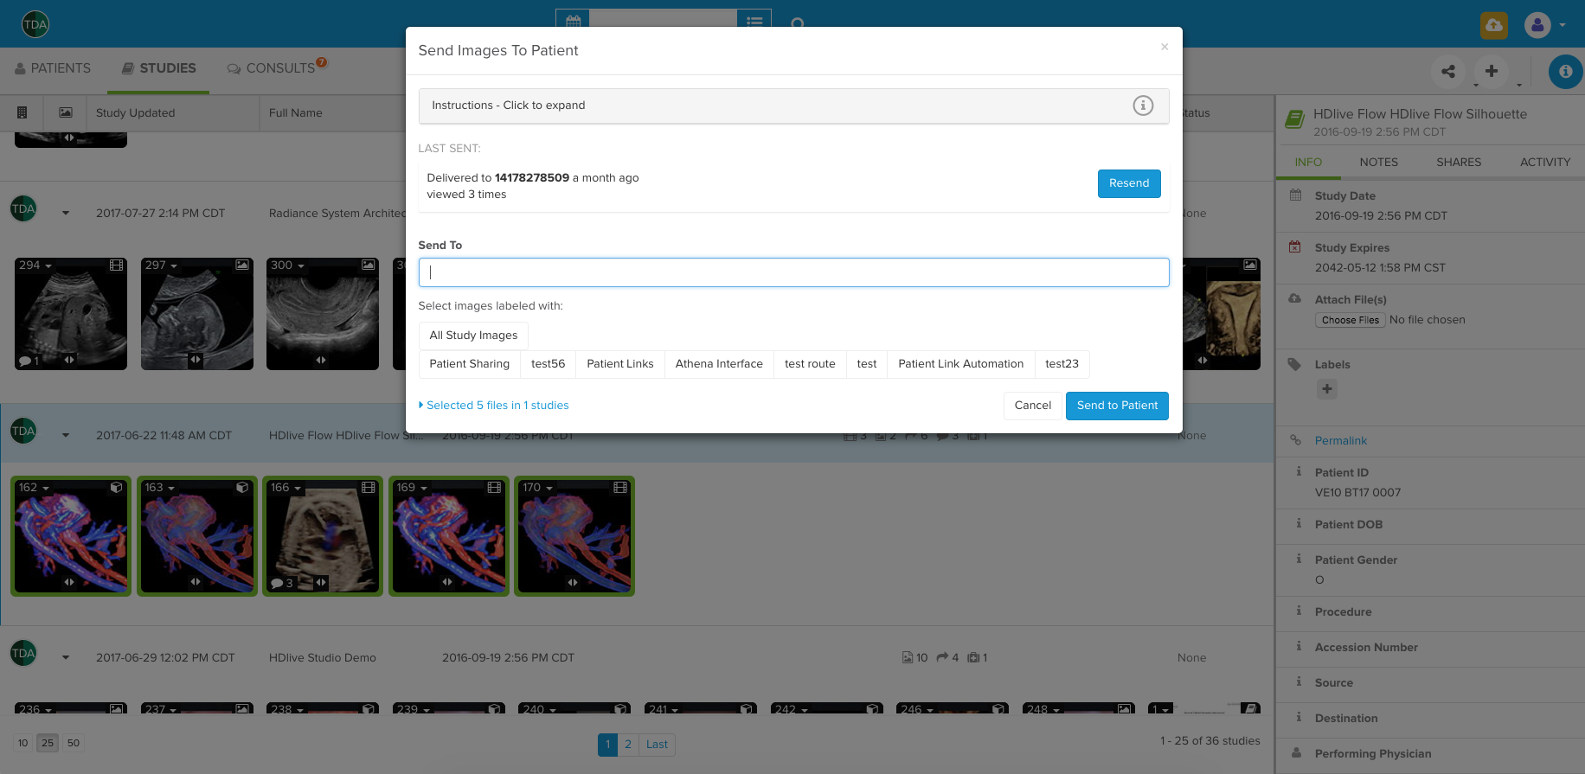This screenshot has width=1585, height=774.
Task: Switch to the Studies tab
Action: (158, 68)
